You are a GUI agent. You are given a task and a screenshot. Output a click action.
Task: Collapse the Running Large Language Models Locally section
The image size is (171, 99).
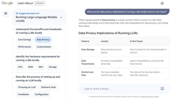click(x=61, y=17)
